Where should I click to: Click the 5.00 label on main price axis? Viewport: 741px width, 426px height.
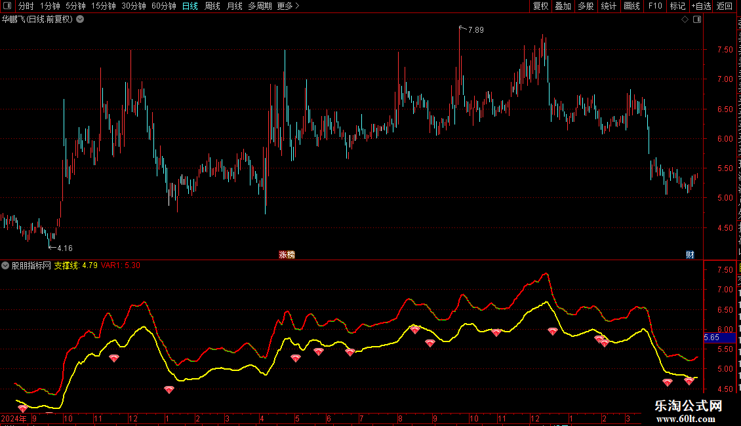click(x=725, y=198)
